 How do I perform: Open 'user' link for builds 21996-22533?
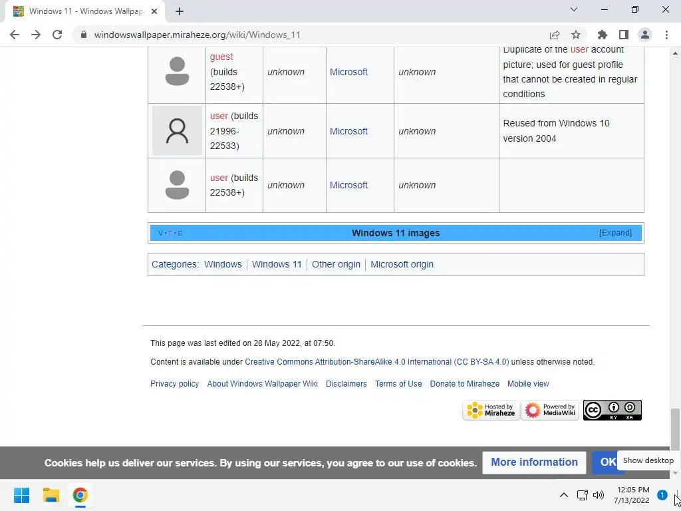click(219, 116)
